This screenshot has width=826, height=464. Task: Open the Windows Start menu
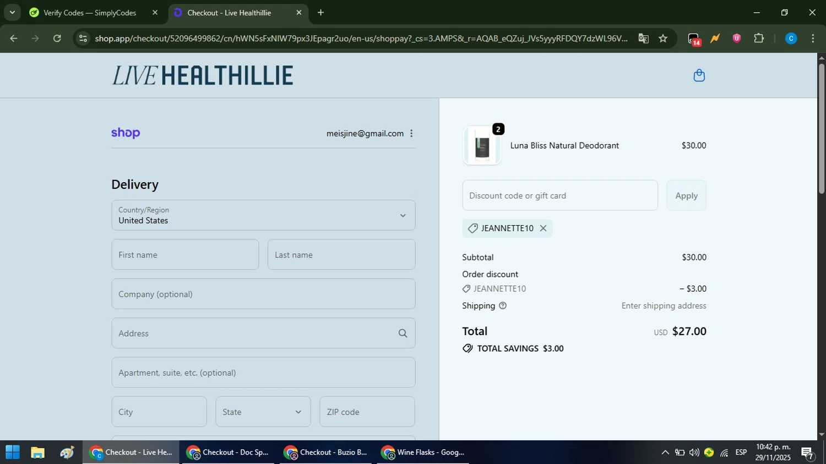(x=13, y=452)
